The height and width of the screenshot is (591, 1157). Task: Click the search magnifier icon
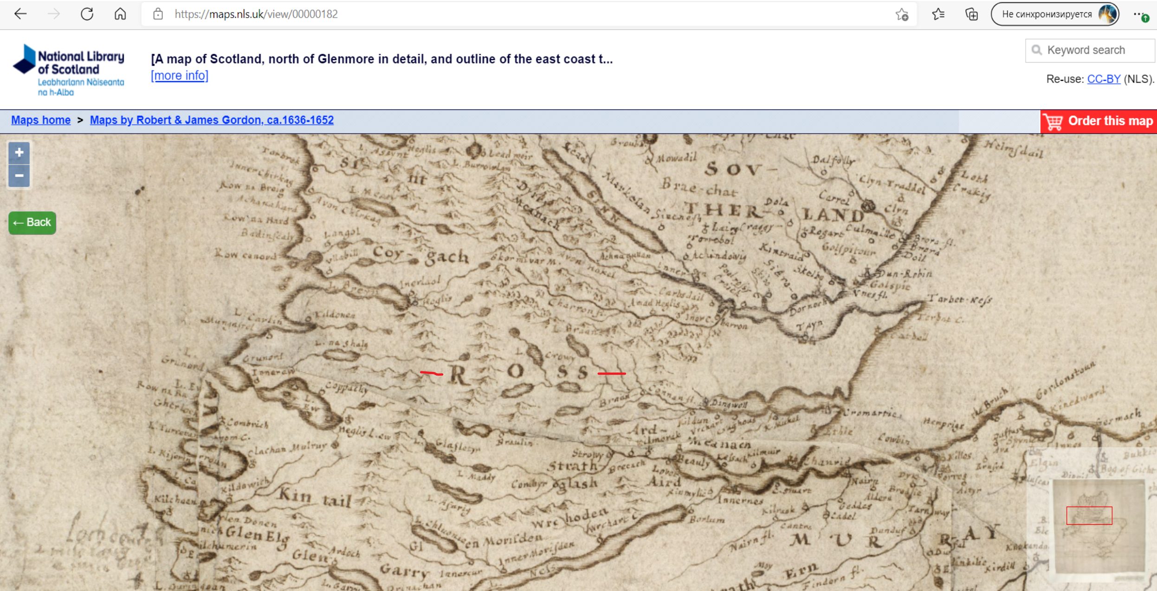coord(1036,50)
